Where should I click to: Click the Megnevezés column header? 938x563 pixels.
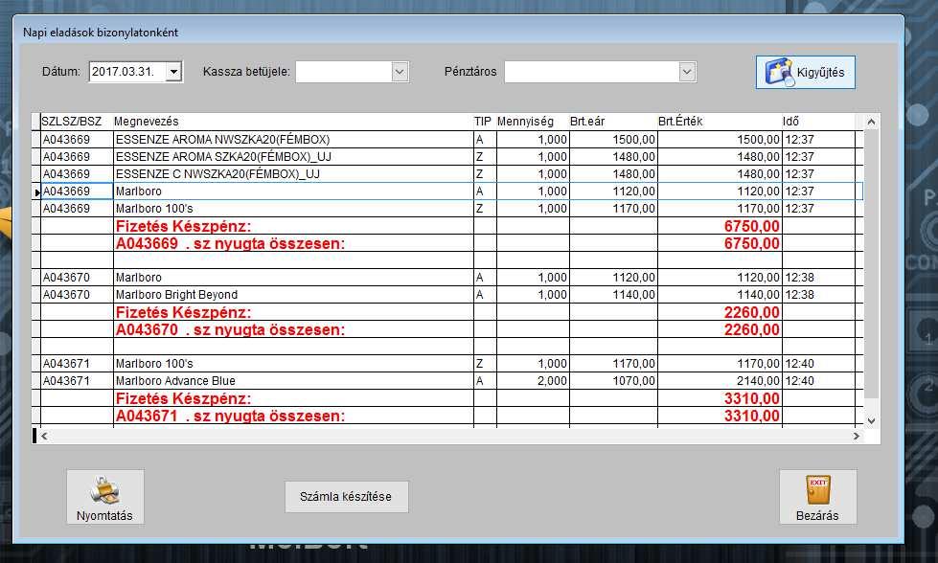[x=293, y=122]
